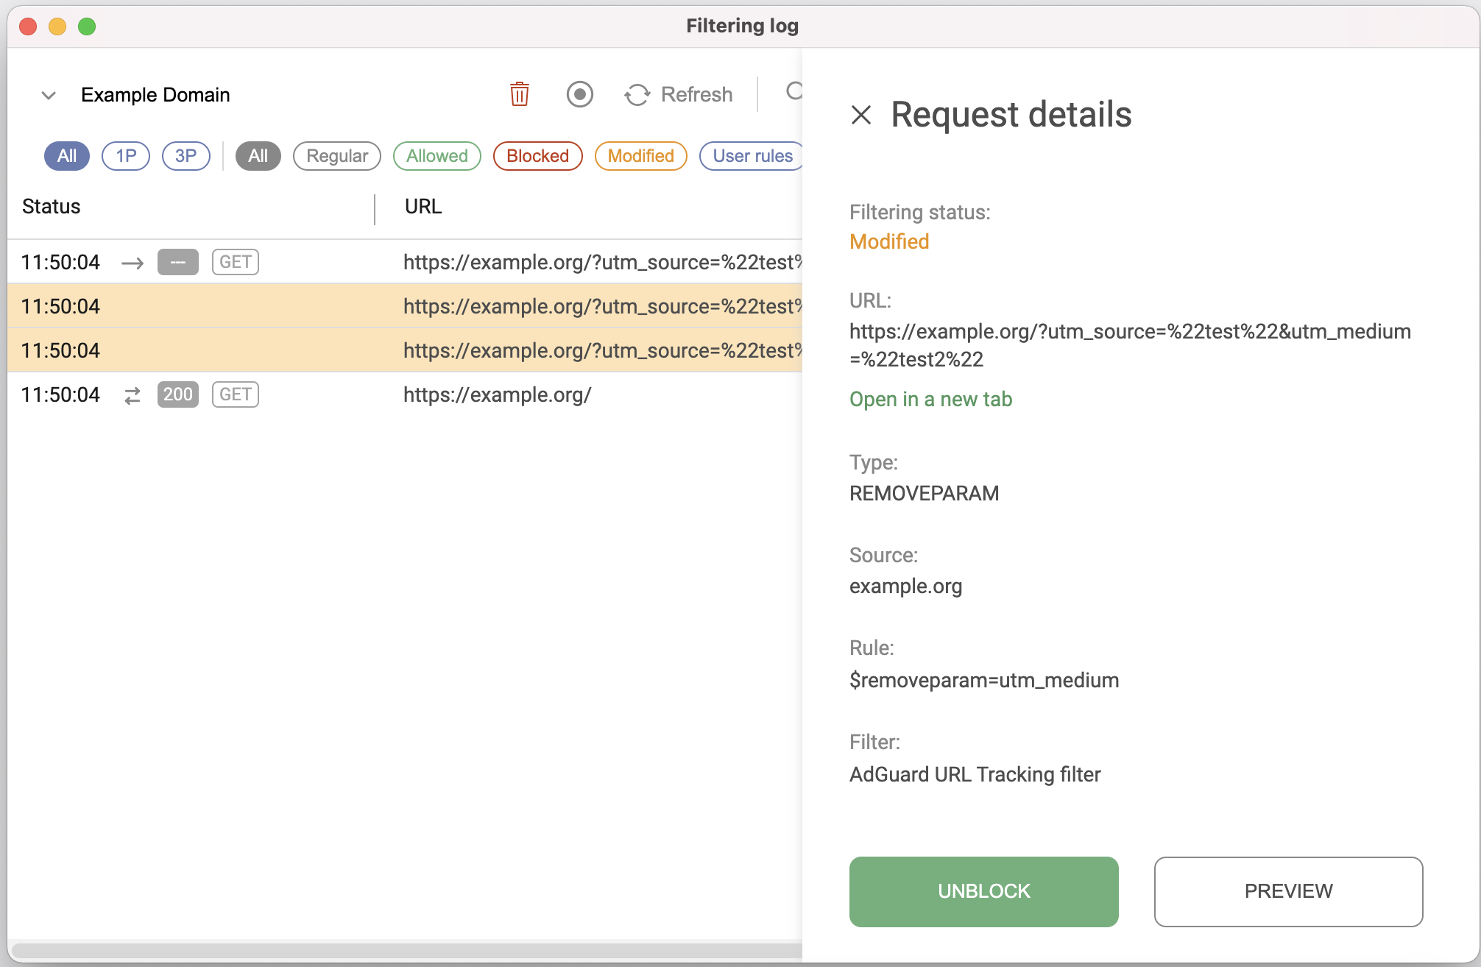
Task: Select the User rules filter
Action: point(752,155)
